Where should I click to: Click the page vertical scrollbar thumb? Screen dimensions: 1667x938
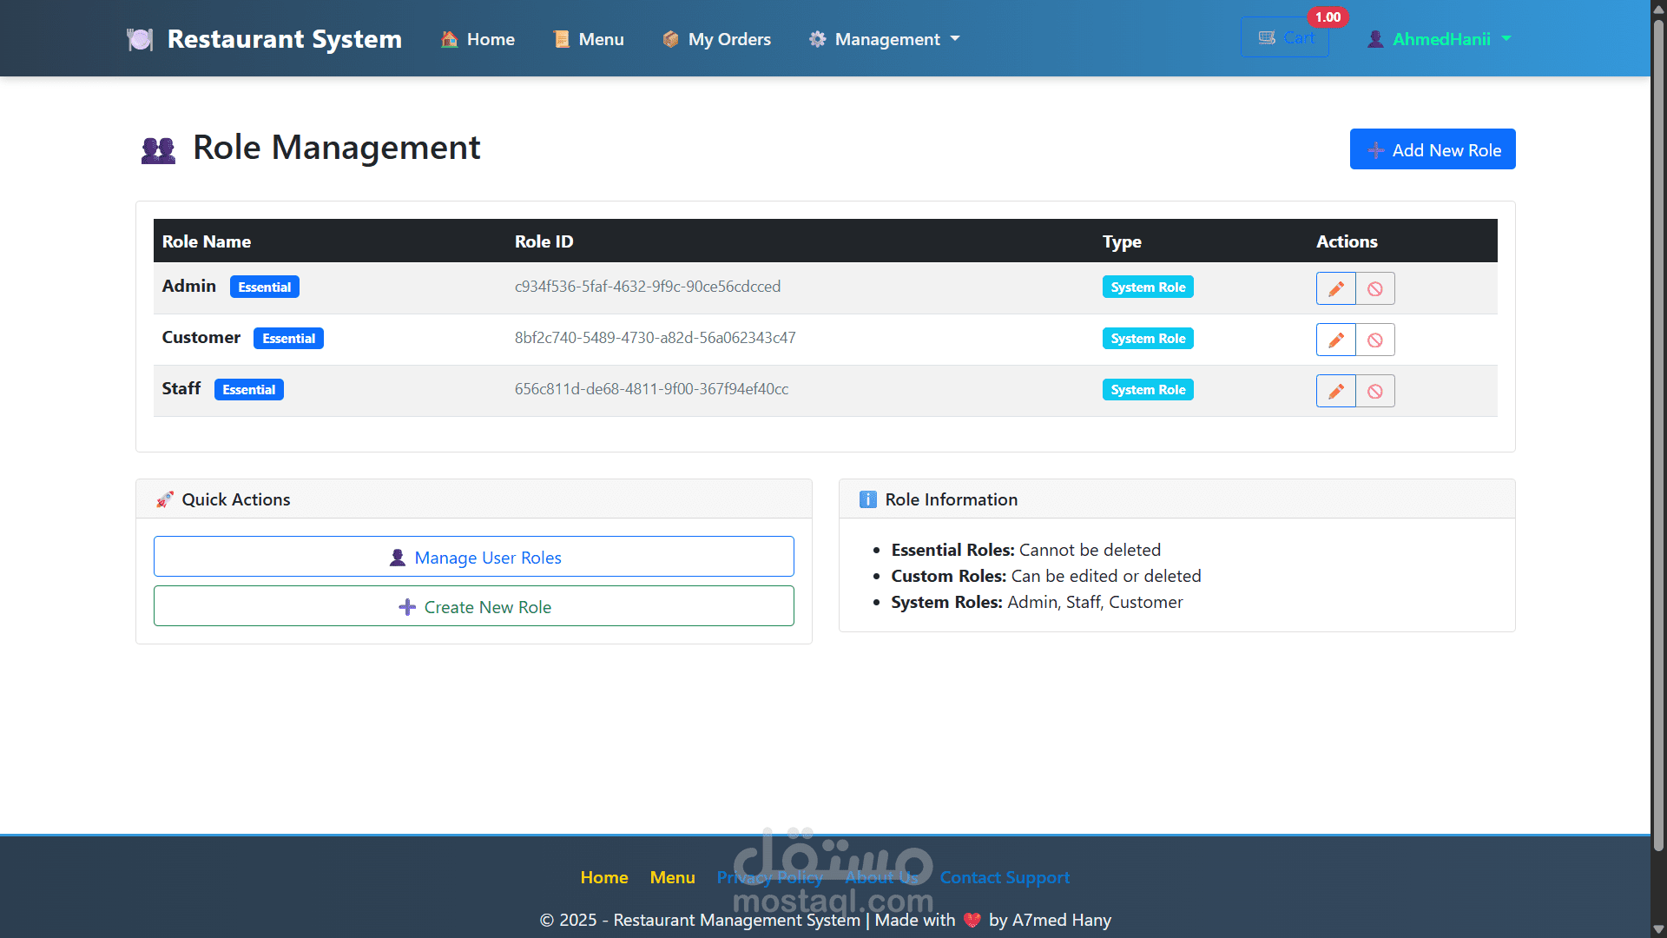pyautogui.click(x=1658, y=434)
